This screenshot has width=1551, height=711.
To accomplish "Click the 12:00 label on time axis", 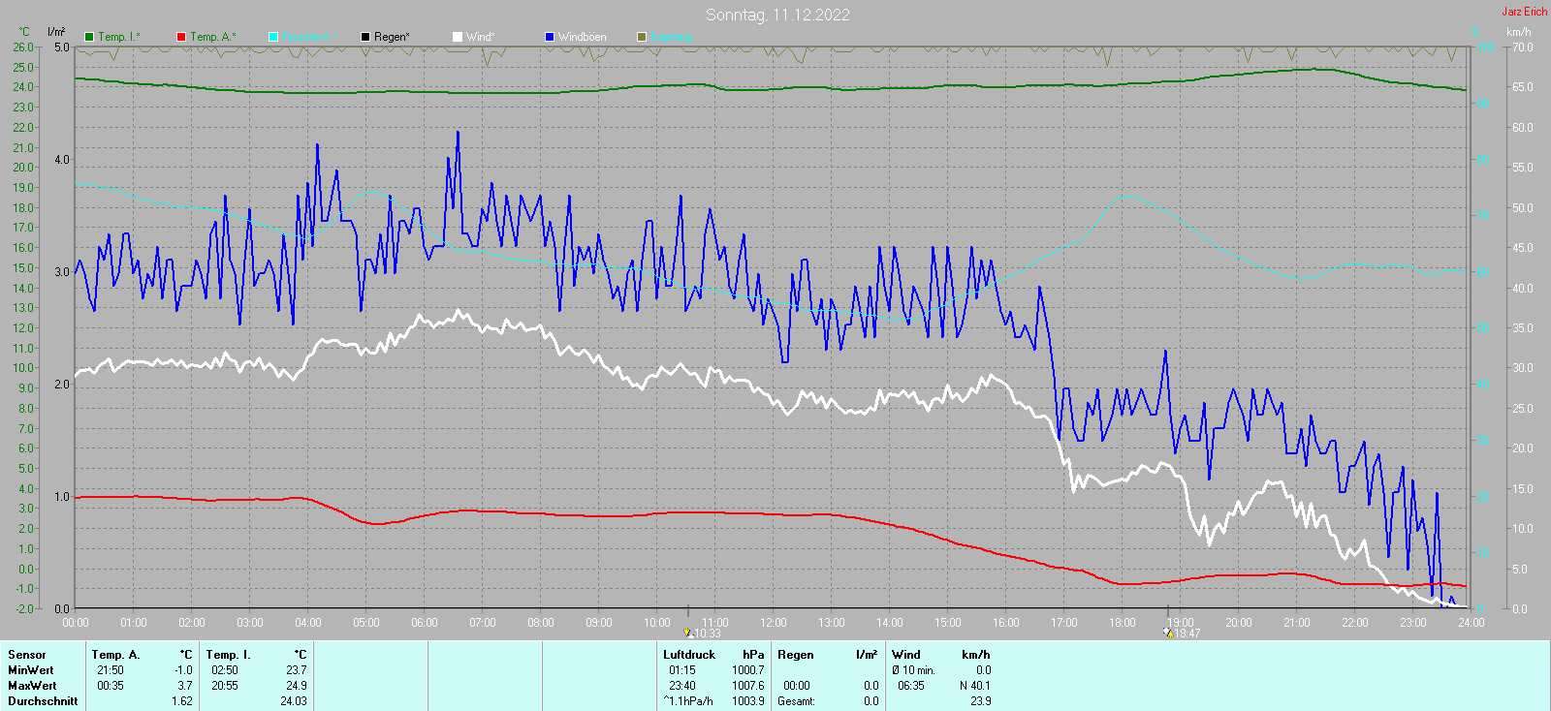I will tap(774, 623).
